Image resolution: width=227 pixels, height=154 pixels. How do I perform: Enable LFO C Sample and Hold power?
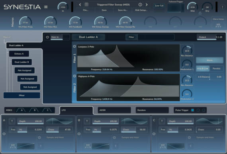tap(189, 137)
